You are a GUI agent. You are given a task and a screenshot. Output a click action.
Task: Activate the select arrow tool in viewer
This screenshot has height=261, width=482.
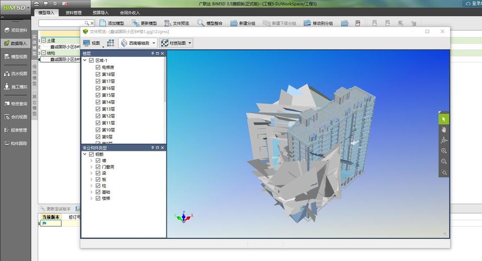coord(444,119)
